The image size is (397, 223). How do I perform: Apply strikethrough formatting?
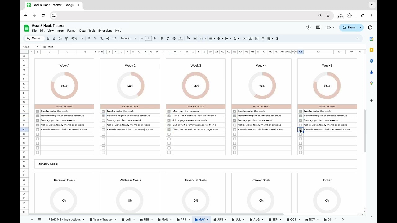174,38
